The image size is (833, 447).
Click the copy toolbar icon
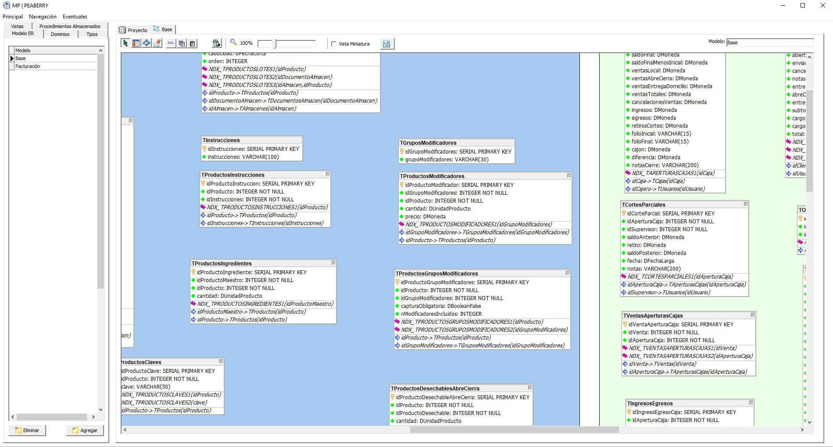[x=182, y=43]
